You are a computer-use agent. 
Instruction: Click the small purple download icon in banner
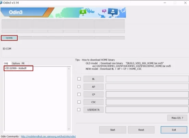coord(104,11)
